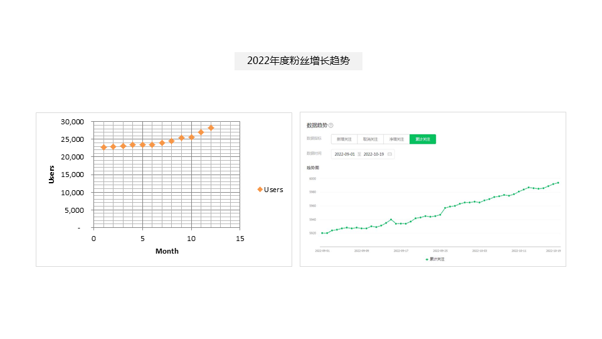Click the green 累计关注 legend dot
Image resolution: width=602 pixels, height=339 pixels.
point(427,259)
